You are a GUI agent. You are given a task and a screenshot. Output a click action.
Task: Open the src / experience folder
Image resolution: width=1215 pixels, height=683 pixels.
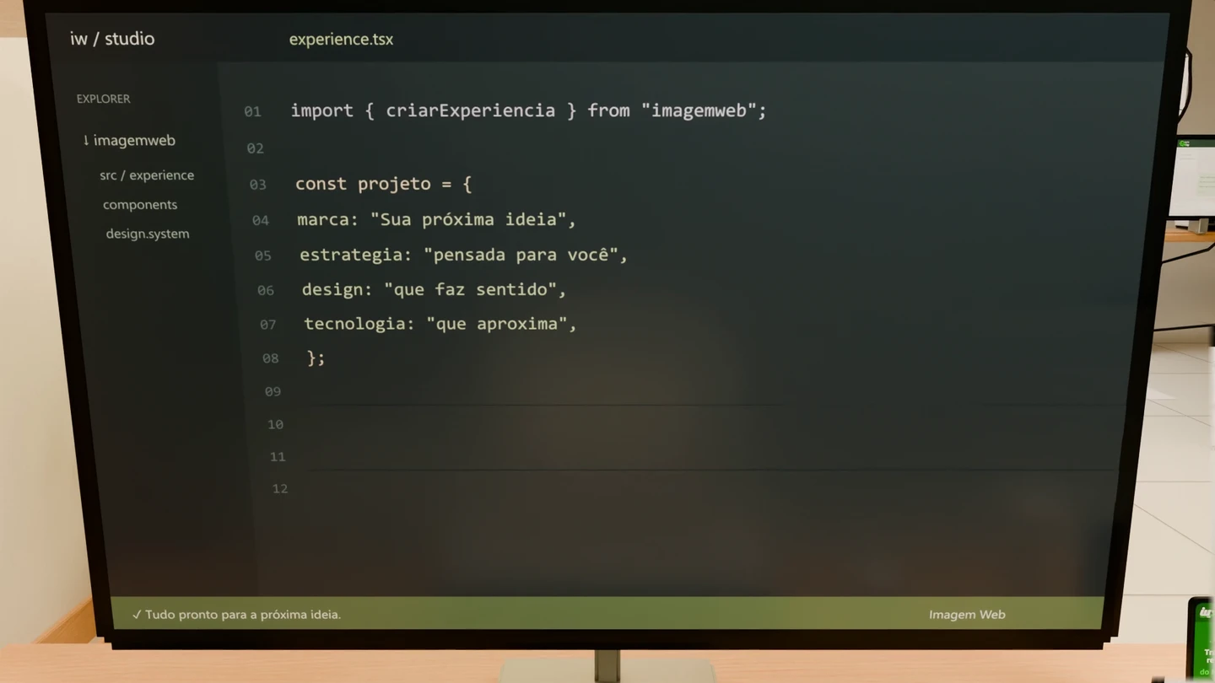click(147, 175)
